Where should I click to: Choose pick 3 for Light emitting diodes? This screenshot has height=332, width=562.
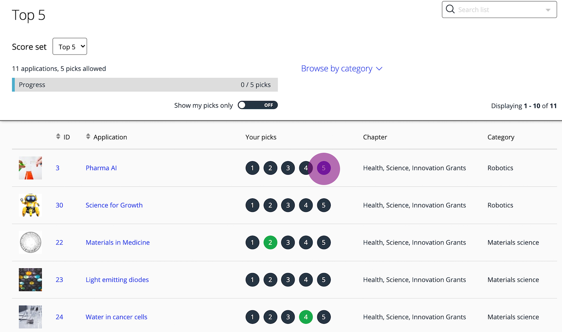[x=288, y=280]
